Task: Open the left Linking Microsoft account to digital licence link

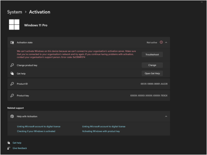Action: tap(39, 126)
